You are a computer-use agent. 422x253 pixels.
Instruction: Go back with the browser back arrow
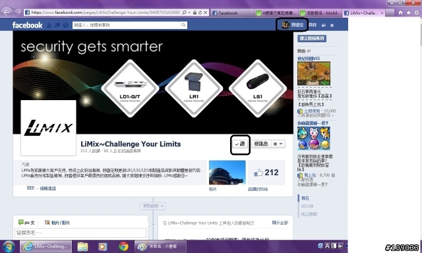click(7, 12)
